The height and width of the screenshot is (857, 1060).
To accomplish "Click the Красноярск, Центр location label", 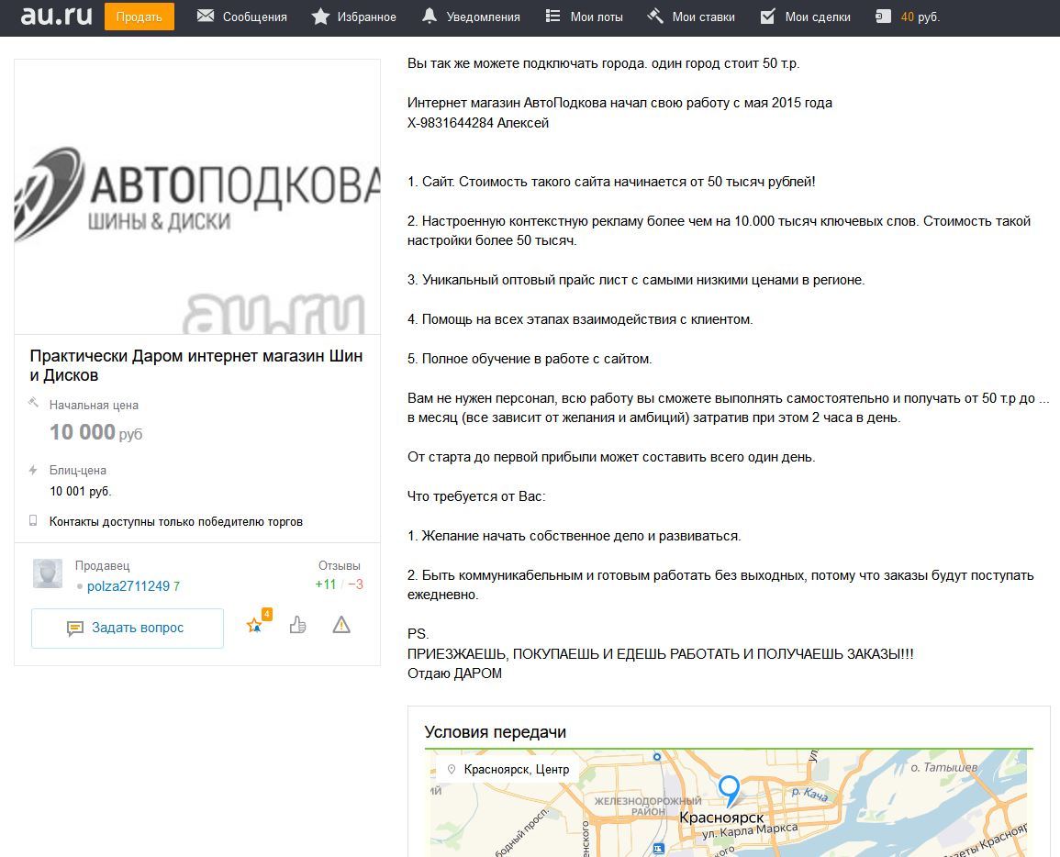I will click(517, 769).
